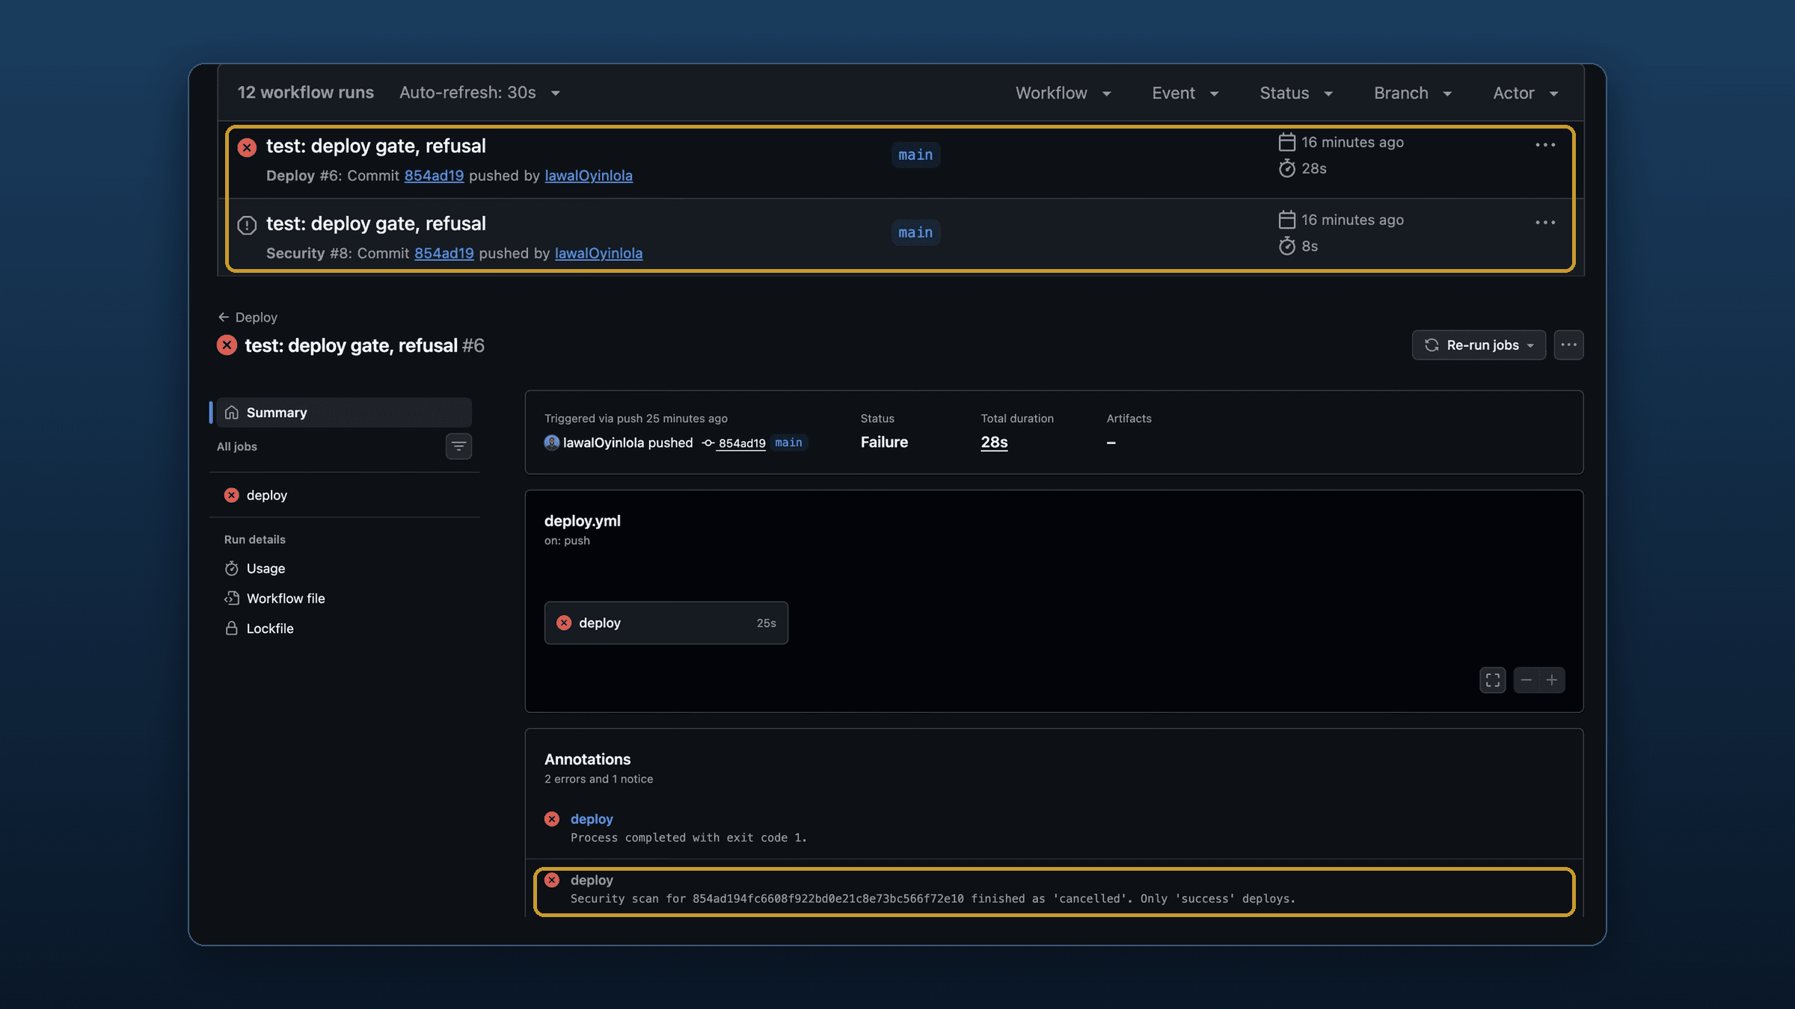Open lawalOyinlola profile in Security #8 row
Screen dimensions: 1795x1009
tap(598, 253)
